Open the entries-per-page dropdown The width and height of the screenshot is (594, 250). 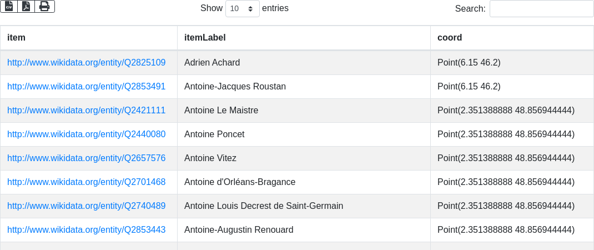point(242,9)
